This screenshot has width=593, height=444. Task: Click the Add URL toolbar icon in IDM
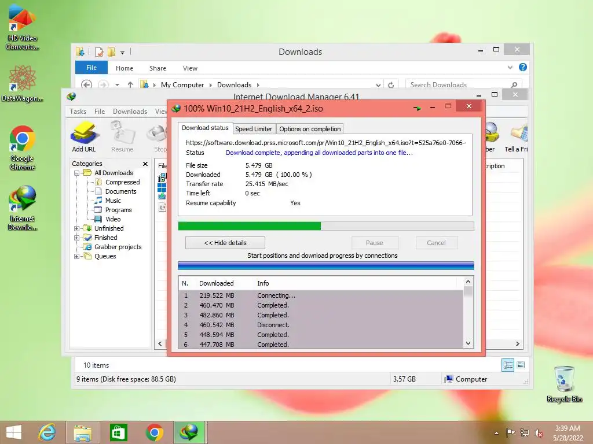coord(84,136)
